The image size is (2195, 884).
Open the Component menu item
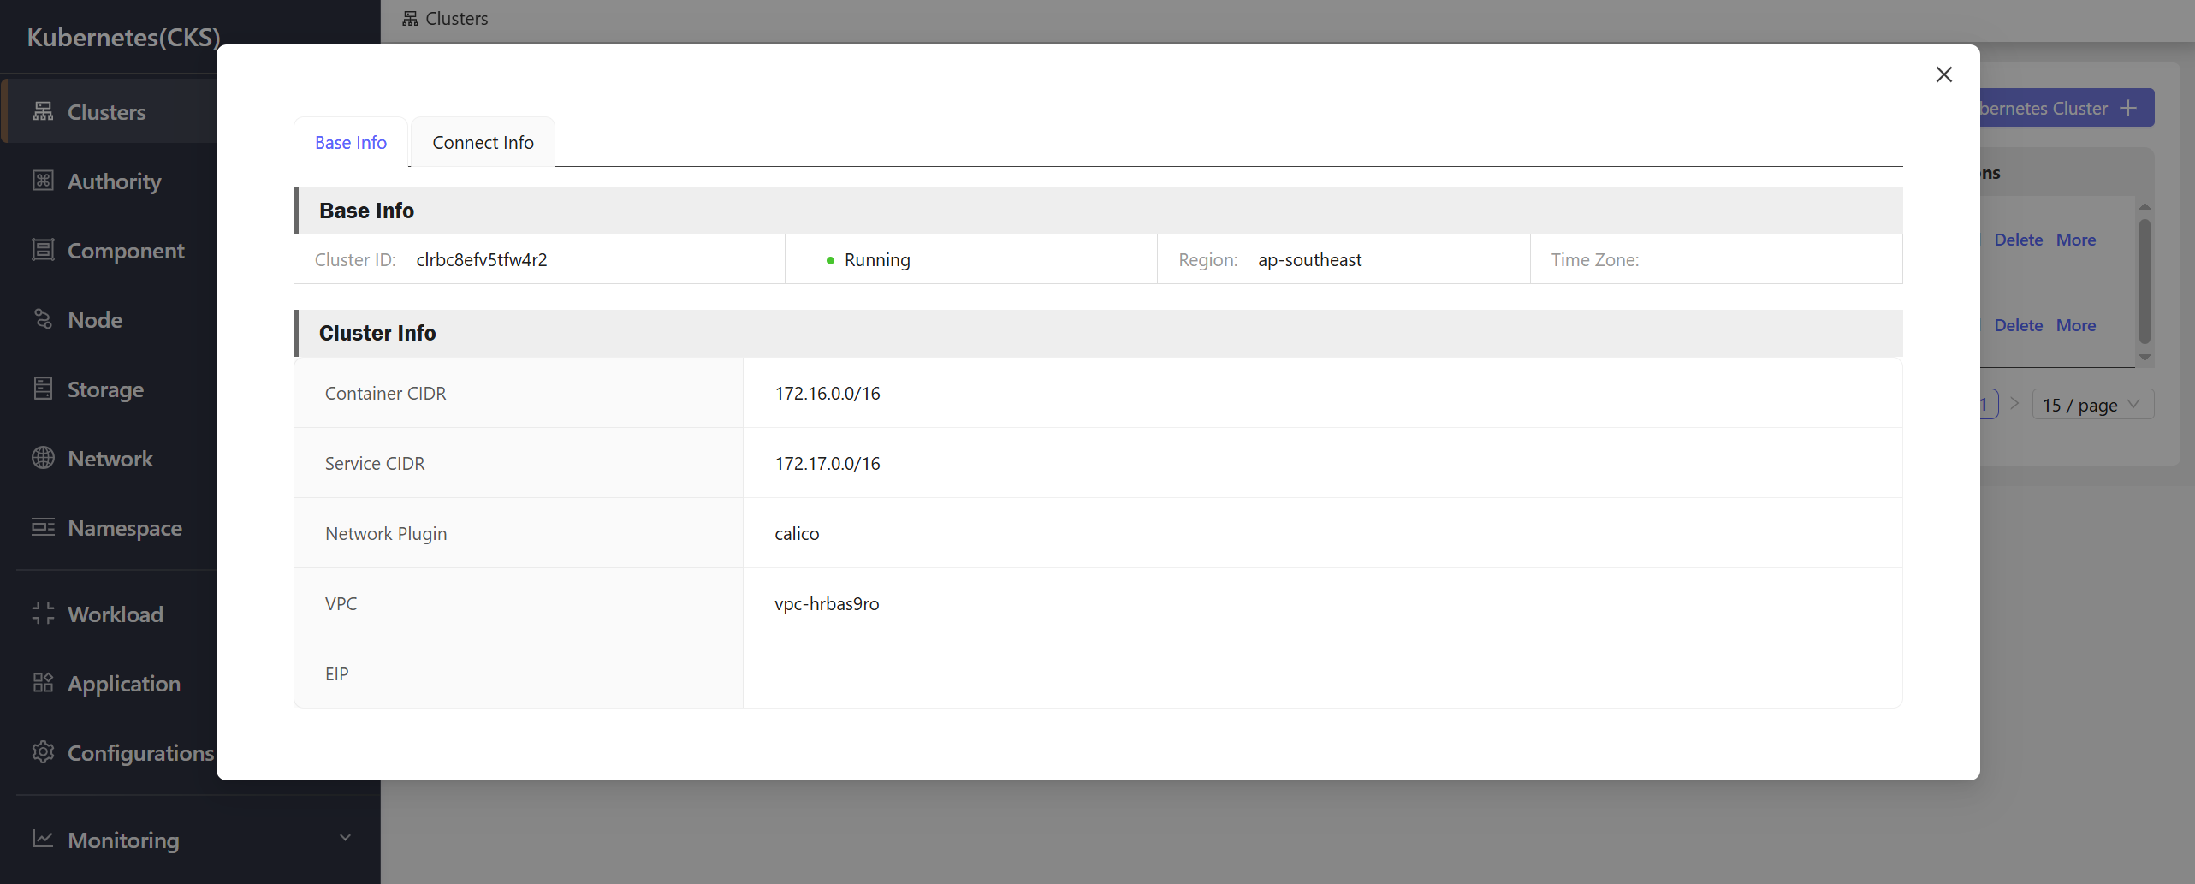tap(108, 250)
